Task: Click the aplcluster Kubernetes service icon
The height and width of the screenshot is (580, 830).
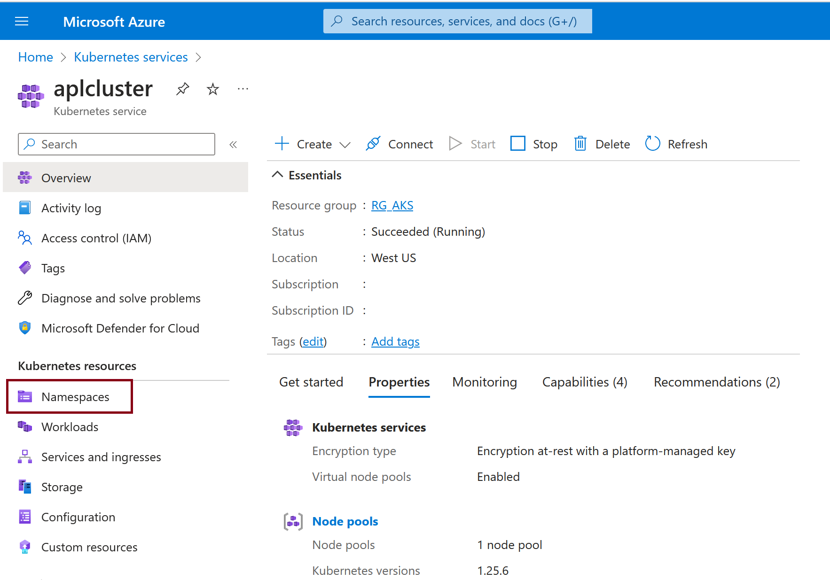Action: [31, 96]
